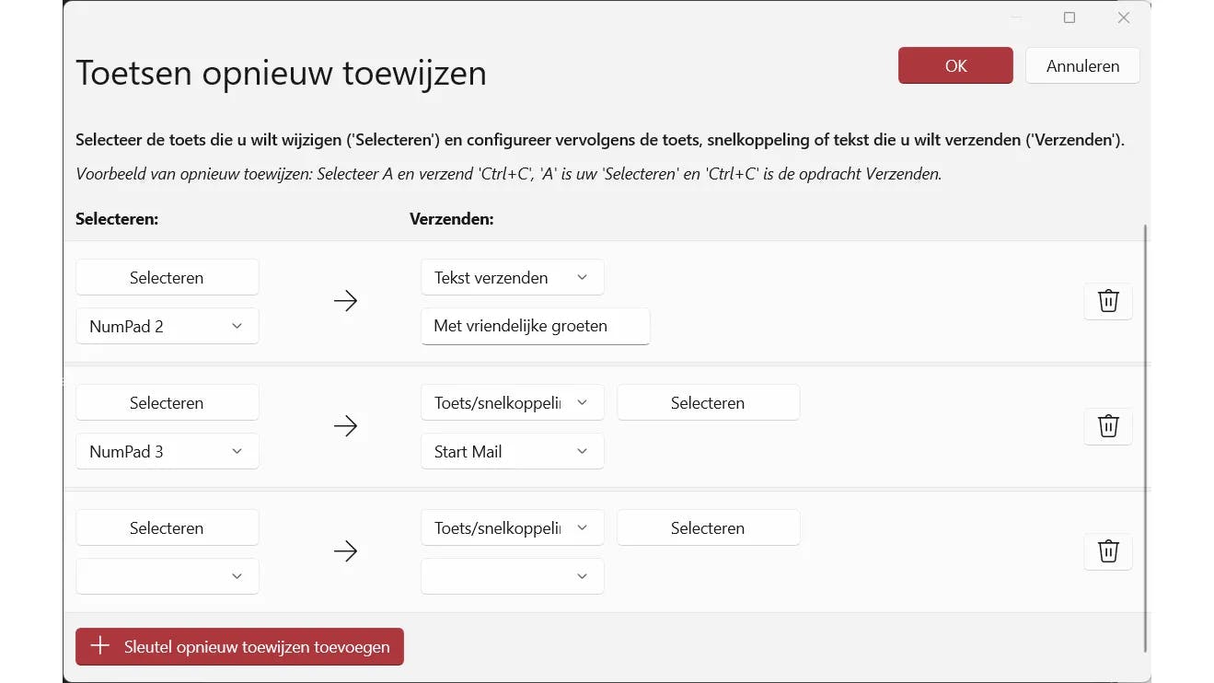Edit the 'Met vriendelijke groeten' text field

[535, 326]
